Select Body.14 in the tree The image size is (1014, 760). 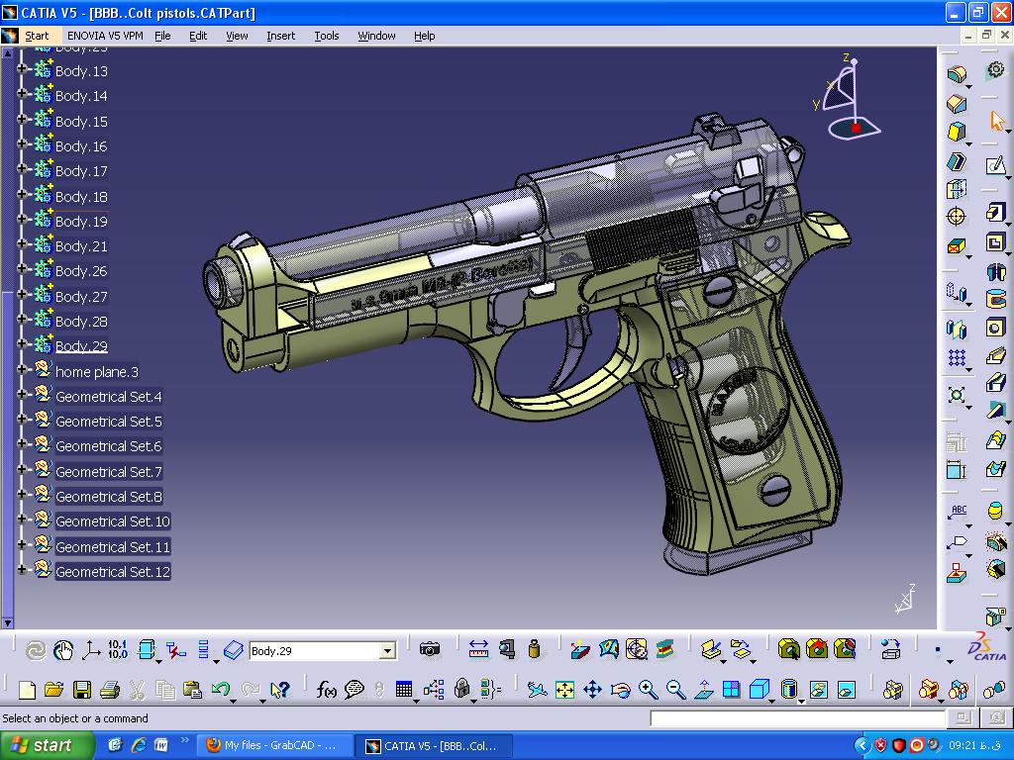[81, 96]
